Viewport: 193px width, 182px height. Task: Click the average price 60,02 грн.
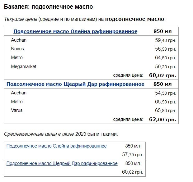(162, 75)
